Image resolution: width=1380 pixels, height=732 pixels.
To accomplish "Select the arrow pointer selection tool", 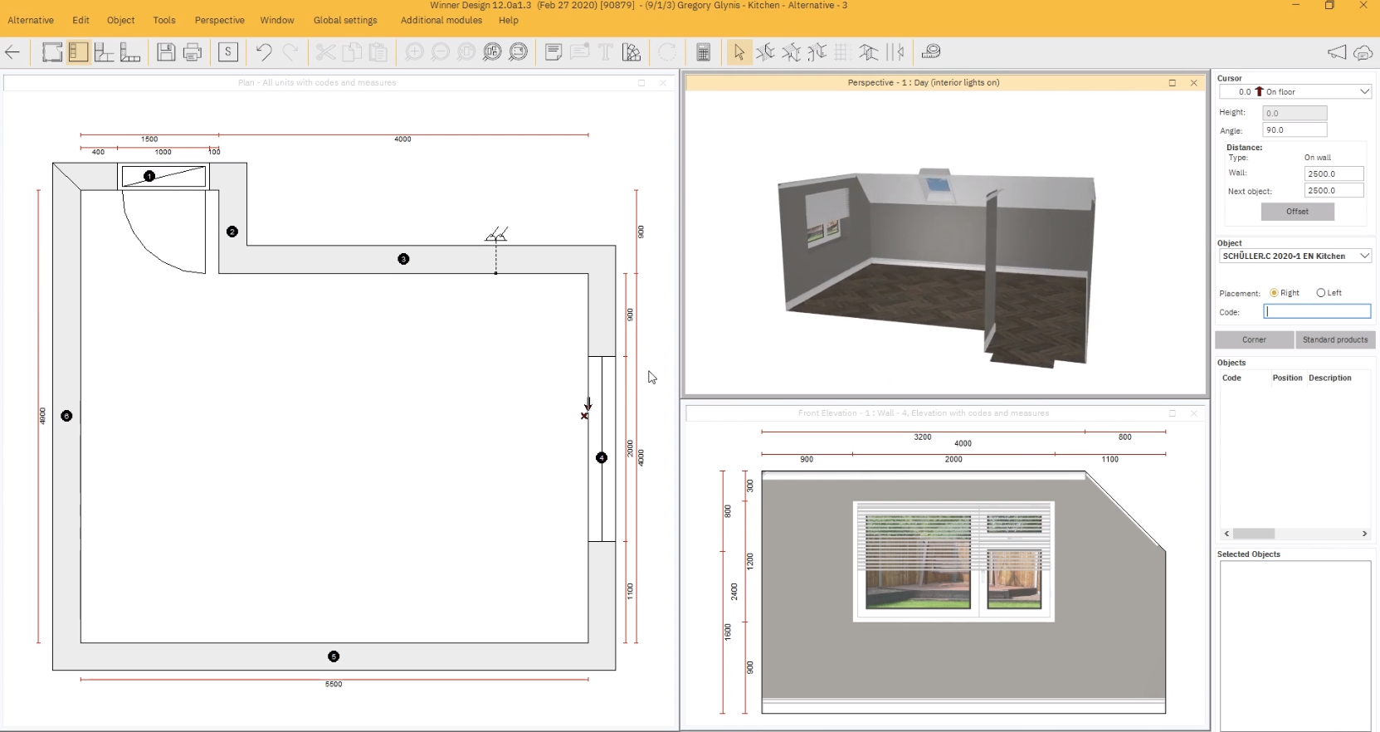I will tap(738, 52).
